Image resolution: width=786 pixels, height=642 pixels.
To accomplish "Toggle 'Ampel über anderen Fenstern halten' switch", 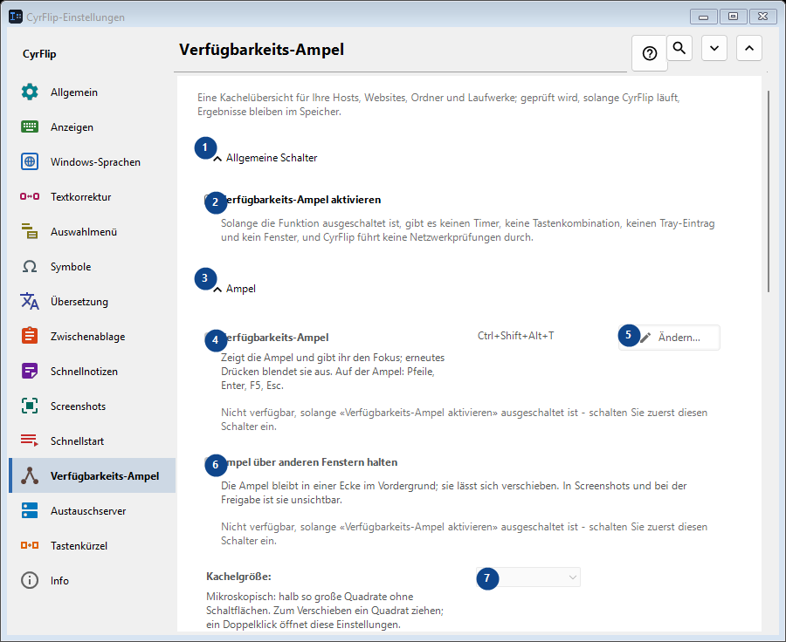I will pyautogui.click(x=212, y=462).
